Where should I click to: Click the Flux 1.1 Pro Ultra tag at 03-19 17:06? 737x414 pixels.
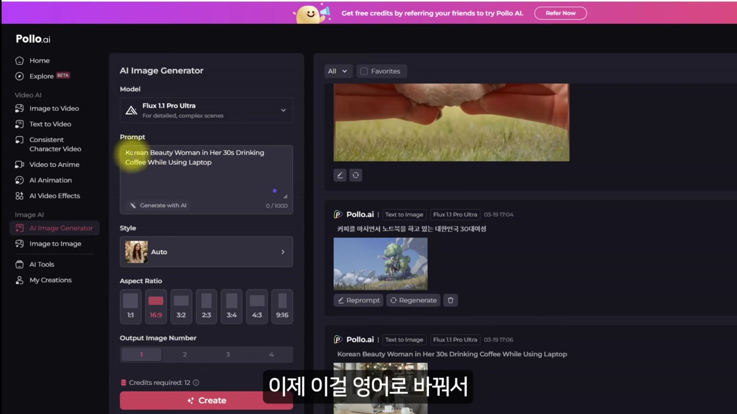pos(455,340)
